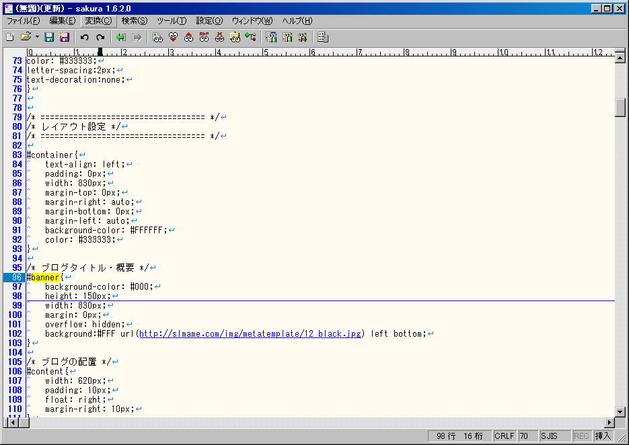
Task: Click the vertical scrollbar down arrow
Action: pos(620,411)
